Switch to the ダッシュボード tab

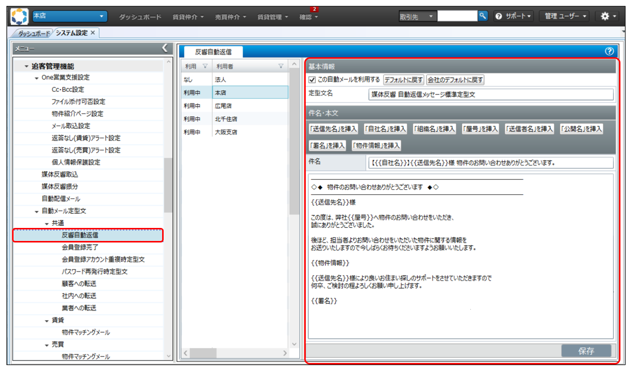pos(34,33)
